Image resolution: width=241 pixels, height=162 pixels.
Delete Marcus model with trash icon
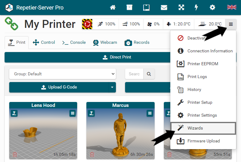[x=92, y=154]
